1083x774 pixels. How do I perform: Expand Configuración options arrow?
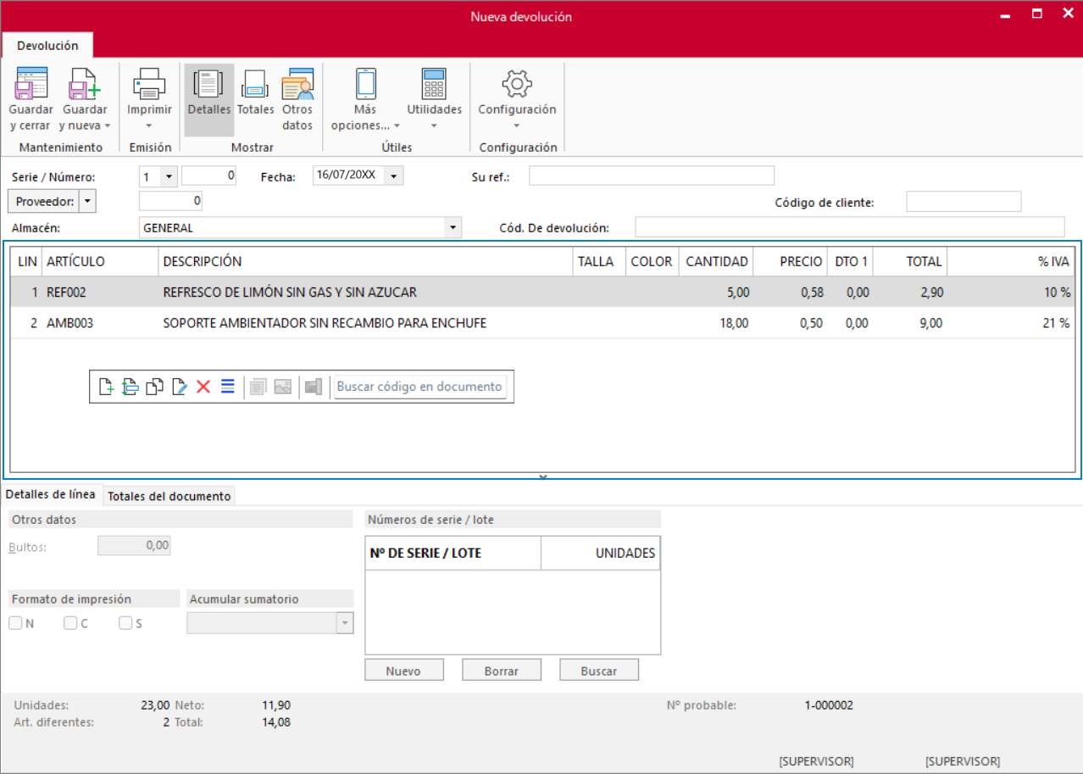point(517,126)
